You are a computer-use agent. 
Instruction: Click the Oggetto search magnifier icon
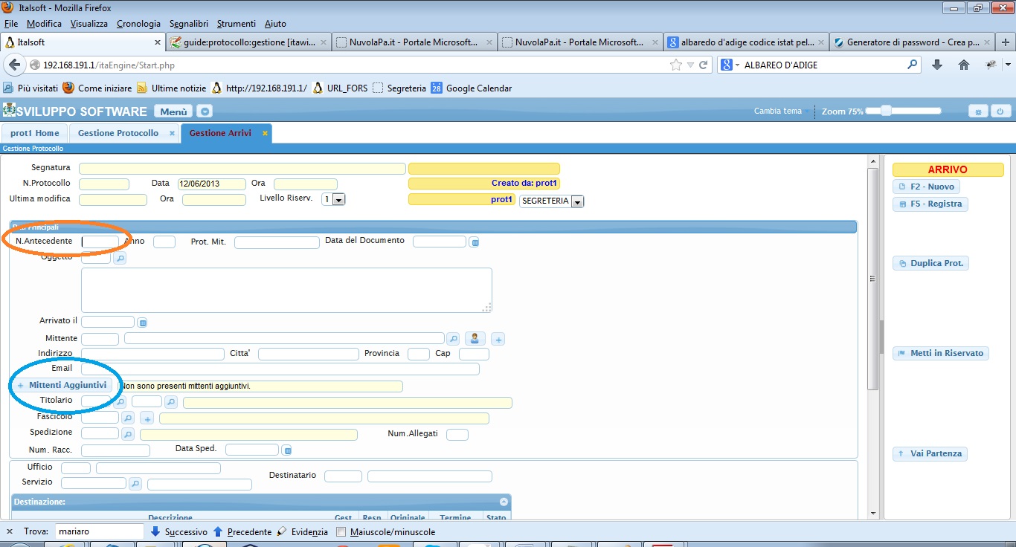120,259
